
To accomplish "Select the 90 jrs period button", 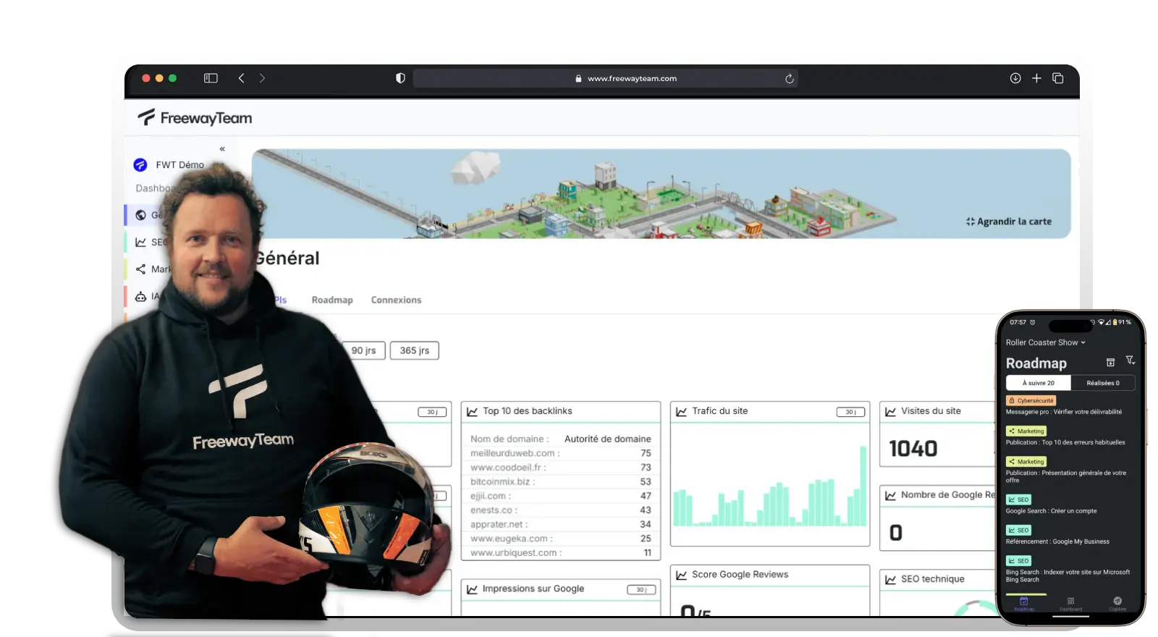I will pyautogui.click(x=363, y=350).
